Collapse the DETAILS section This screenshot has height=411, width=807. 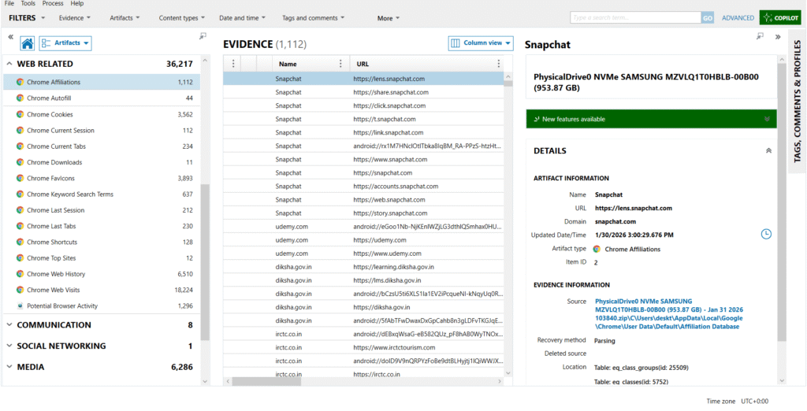[768, 150]
